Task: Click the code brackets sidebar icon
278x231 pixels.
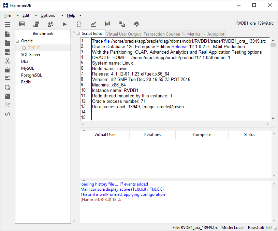Action: [x=8, y=114]
